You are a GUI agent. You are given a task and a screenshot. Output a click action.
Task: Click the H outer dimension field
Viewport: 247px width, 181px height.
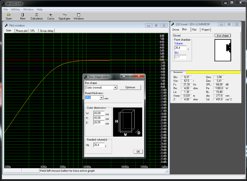(x=99, y=118)
